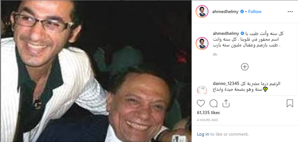Click the verified badge in the header
This screenshot has height=142, width=298.
242,12
